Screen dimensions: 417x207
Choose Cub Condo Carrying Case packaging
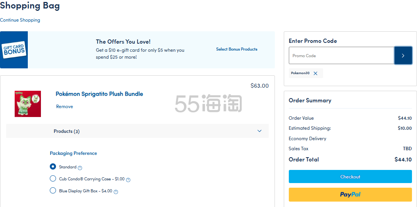coord(53,178)
